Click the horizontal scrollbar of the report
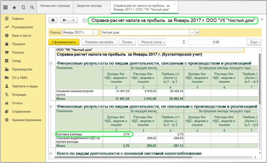Viewport: 267px width, 163px height. (123, 157)
